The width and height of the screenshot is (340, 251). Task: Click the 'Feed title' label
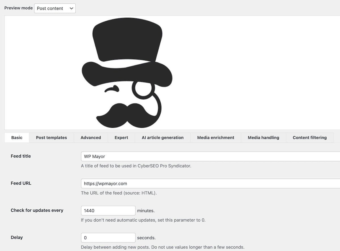[x=21, y=156]
